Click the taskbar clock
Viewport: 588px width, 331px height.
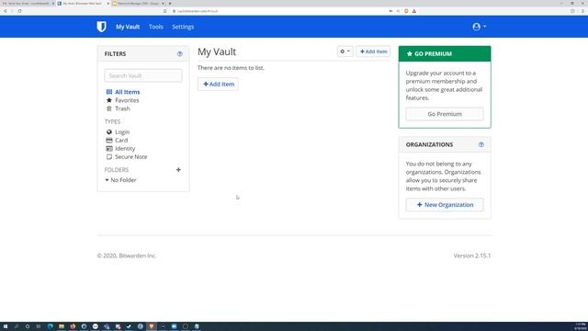point(581,326)
